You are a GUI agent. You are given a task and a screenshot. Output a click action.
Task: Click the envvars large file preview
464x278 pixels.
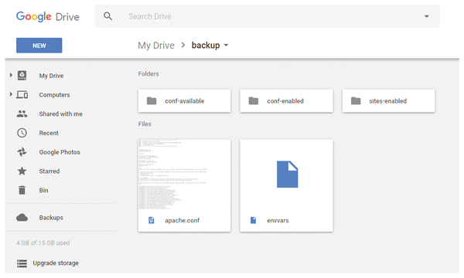coord(288,175)
